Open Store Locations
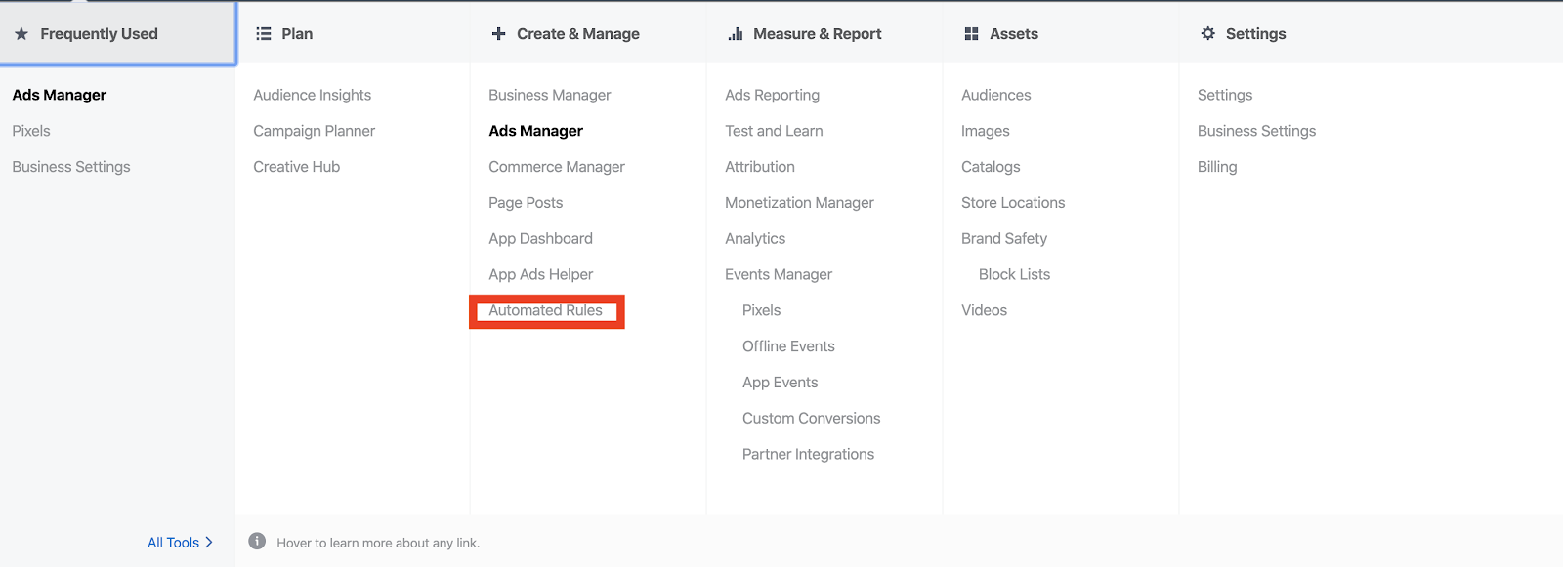Image resolution: width=1563 pixels, height=567 pixels. (1013, 203)
